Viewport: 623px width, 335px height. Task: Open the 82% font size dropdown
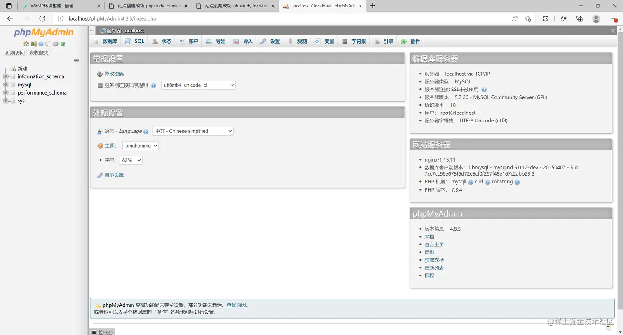point(131,160)
